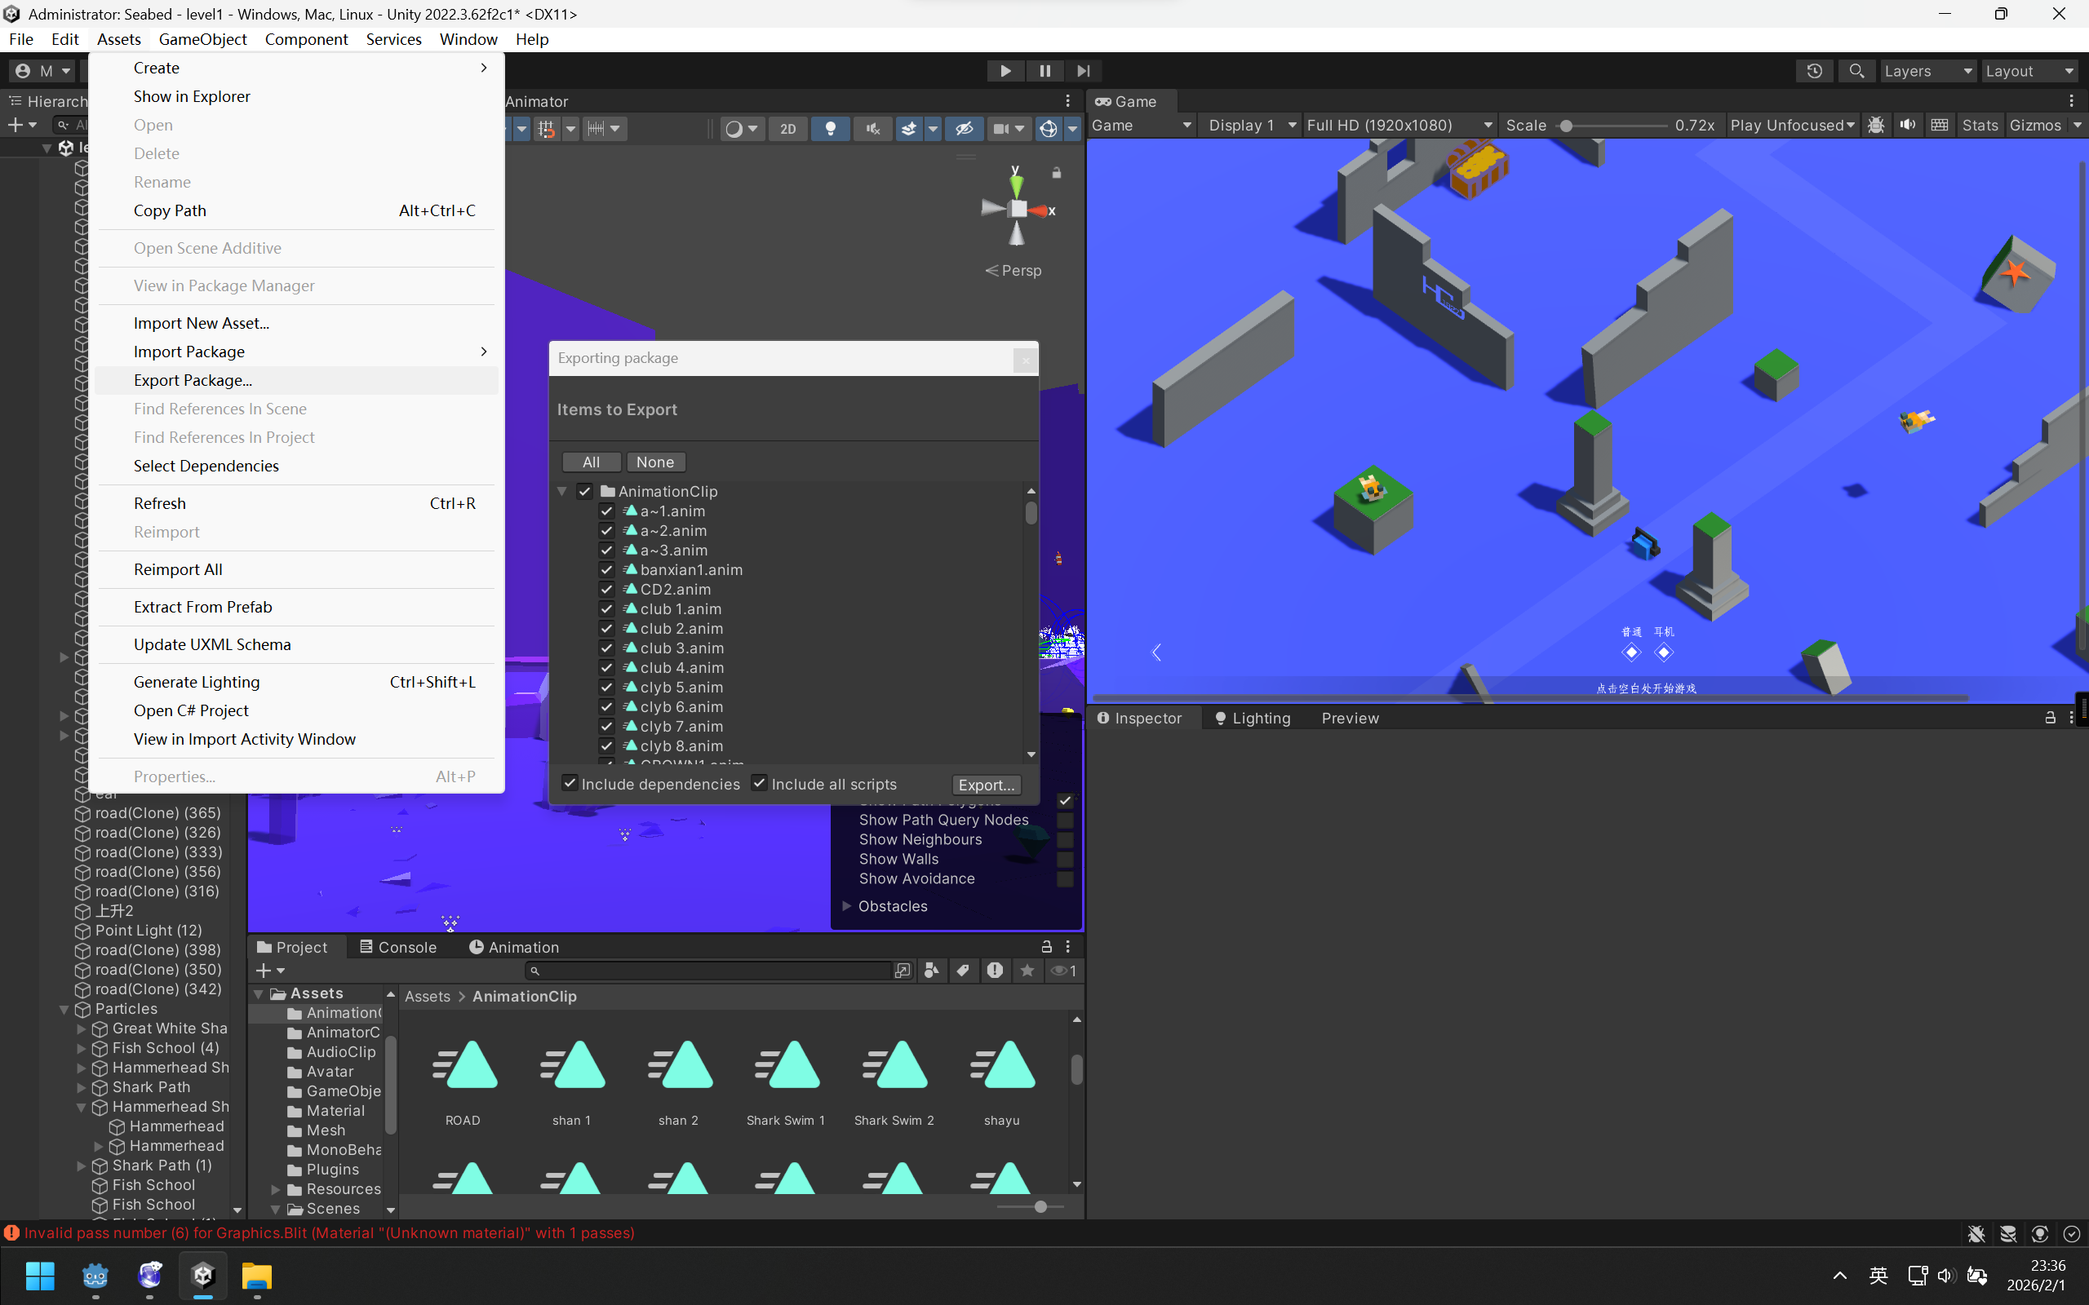Select Reimport All menu entry
The image size is (2089, 1305).
click(178, 569)
